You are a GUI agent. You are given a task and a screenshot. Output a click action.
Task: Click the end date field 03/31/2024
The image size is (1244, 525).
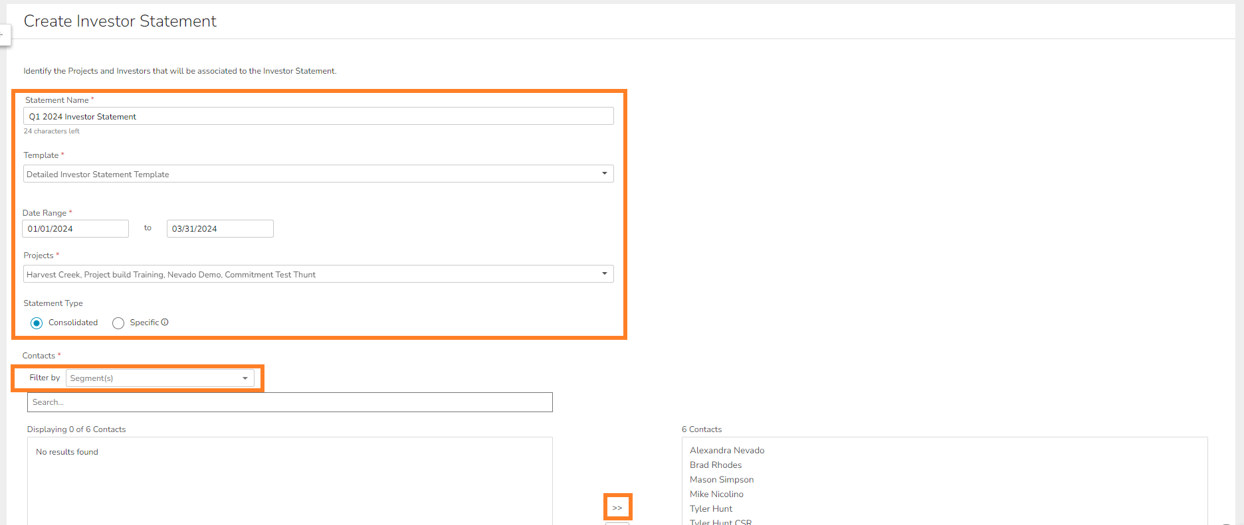click(x=219, y=229)
